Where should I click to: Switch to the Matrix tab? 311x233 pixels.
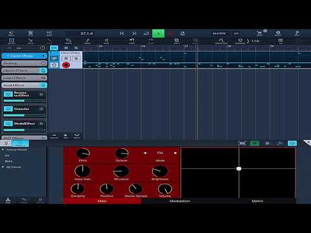[x=257, y=201]
